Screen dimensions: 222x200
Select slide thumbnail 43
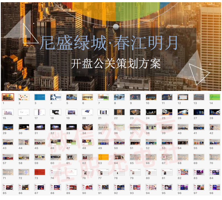click(x=8, y=142)
